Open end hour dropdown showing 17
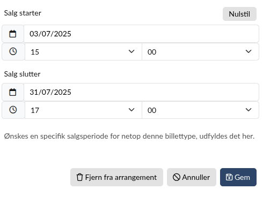Viewport: 263px width, 197px height. tap(83, 110)
